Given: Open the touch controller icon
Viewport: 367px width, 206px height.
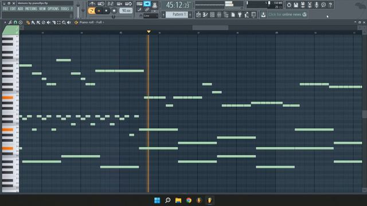Looking at the screenshot, I should 253,15.
